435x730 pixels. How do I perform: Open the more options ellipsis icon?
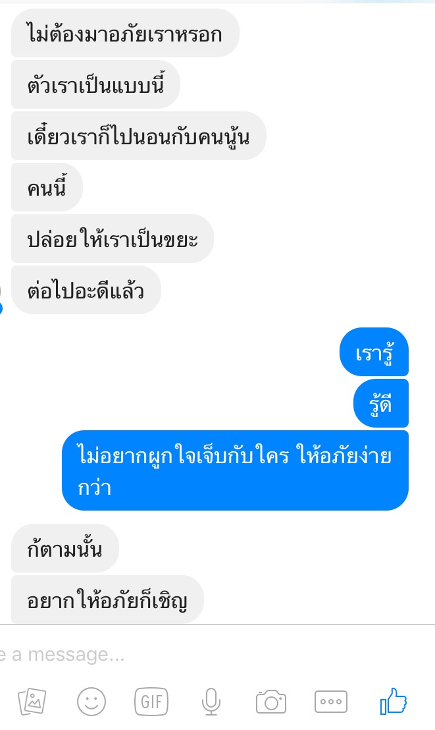click(x=331, y=702)
